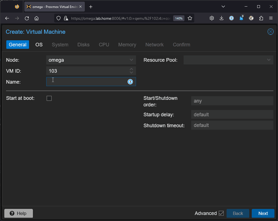Open the Firefox hamburger menu

[x=271, y=18]
